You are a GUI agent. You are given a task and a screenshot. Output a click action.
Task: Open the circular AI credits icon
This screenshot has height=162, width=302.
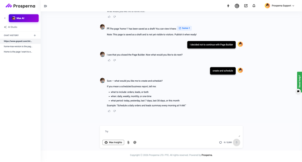pyautogui.click(x=237, y=6)
